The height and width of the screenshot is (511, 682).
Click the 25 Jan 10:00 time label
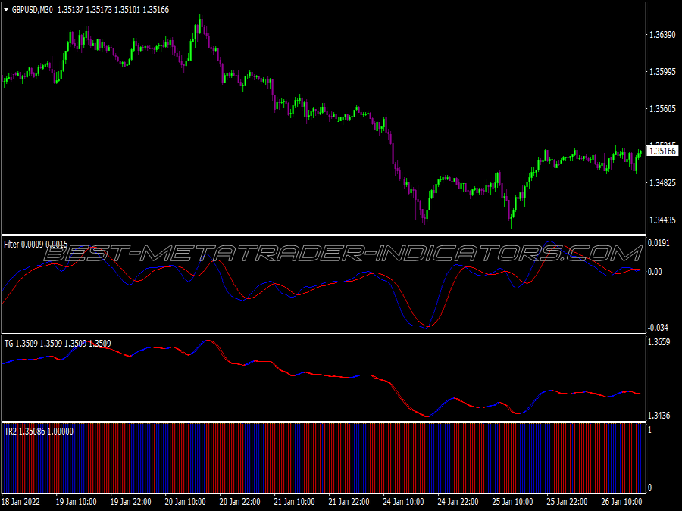click(512, 502)
